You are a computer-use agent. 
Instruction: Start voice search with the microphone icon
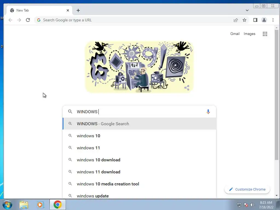click(x=208, y=112)
